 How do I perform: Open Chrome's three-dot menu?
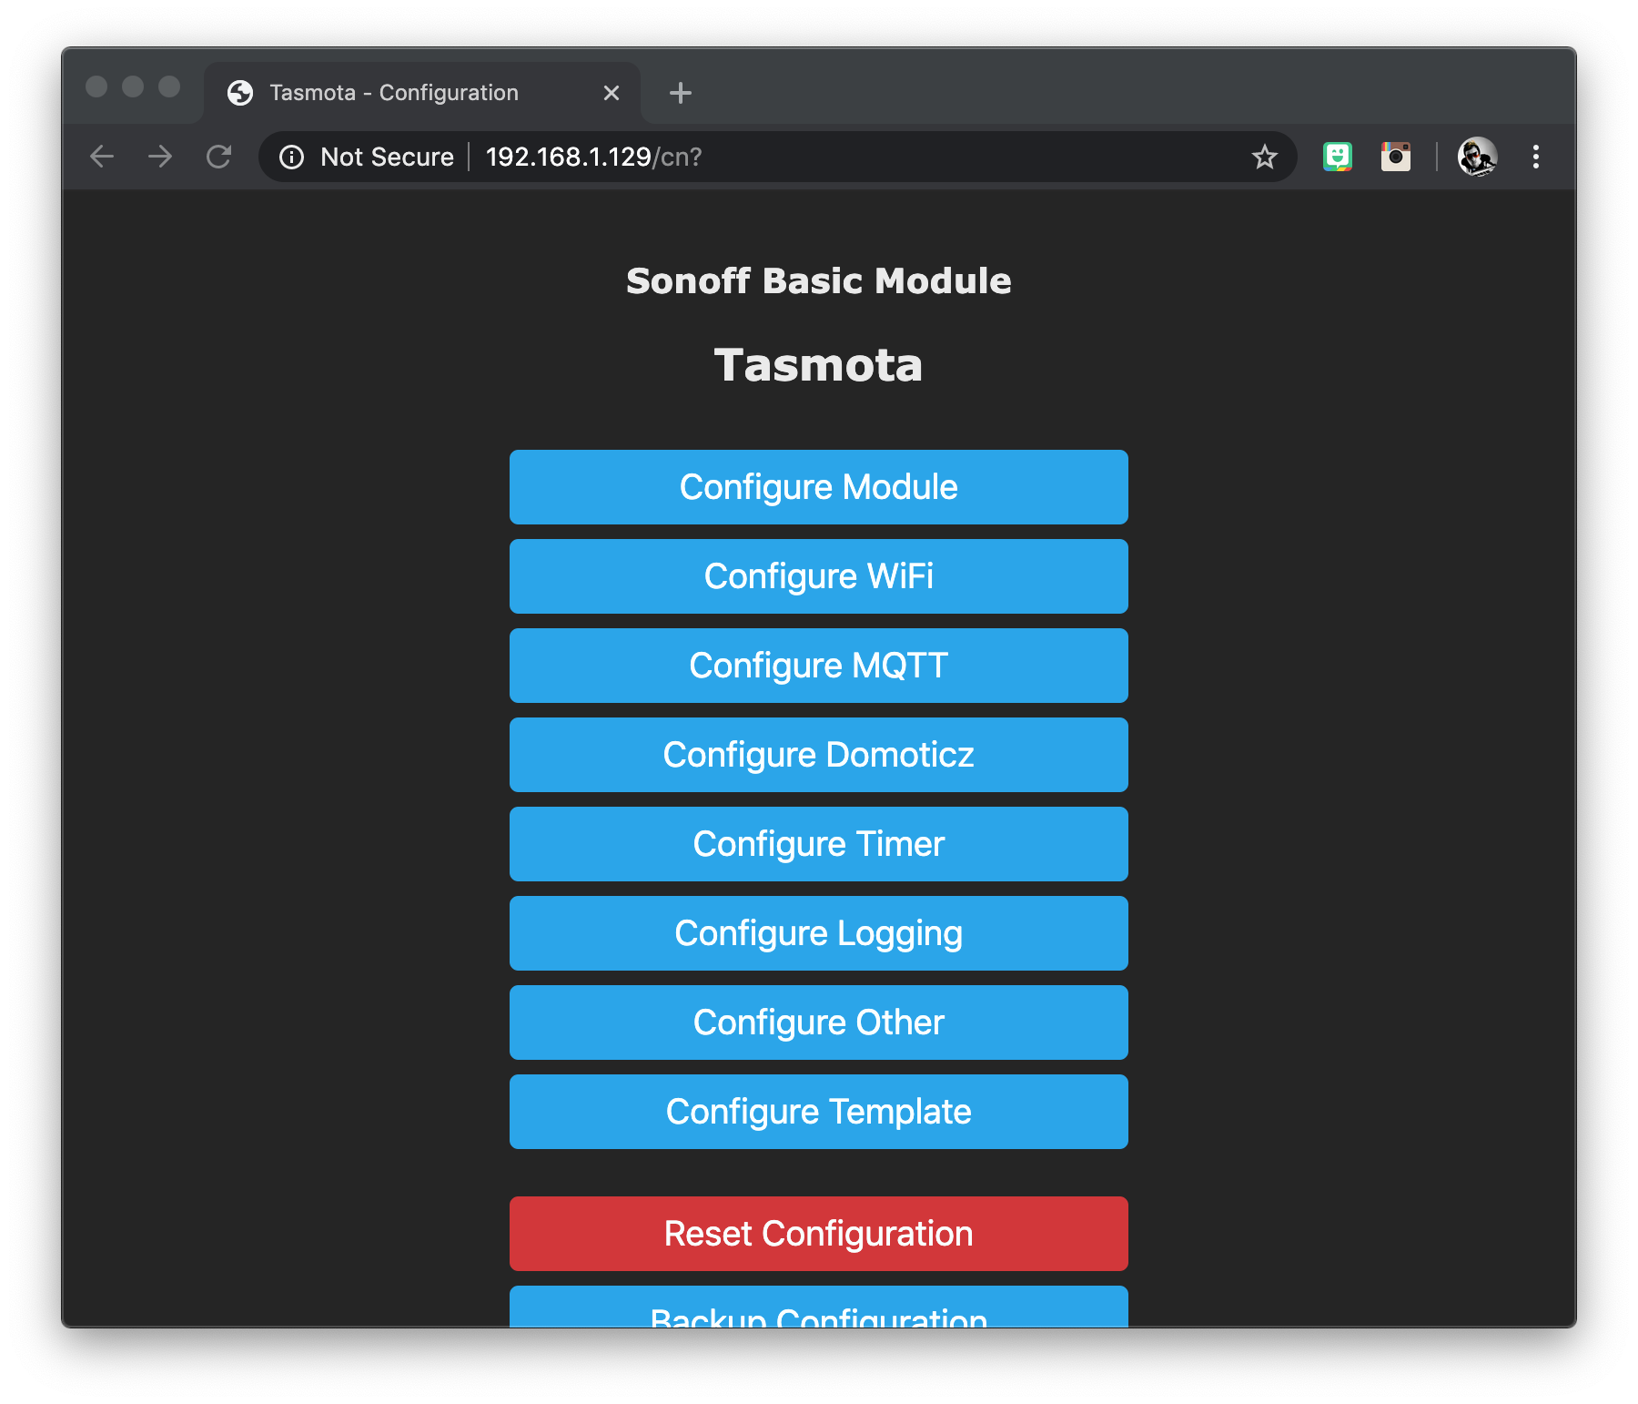(x=1535, y=157)
